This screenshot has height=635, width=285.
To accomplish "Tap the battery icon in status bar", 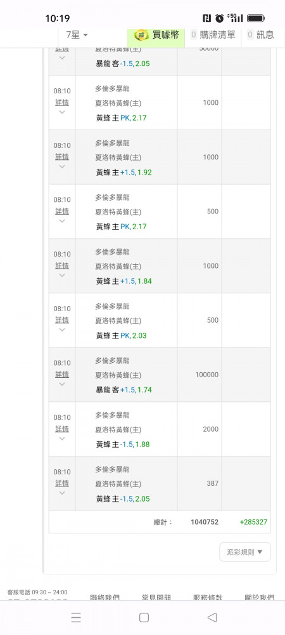I will (255, 18).
